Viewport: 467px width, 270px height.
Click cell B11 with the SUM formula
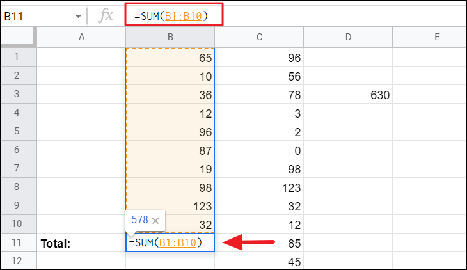tap(170, 243)
